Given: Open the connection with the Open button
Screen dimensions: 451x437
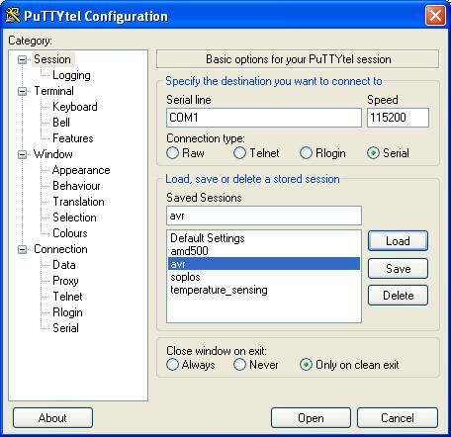Looking at the screenshot, I should point(311,418).
